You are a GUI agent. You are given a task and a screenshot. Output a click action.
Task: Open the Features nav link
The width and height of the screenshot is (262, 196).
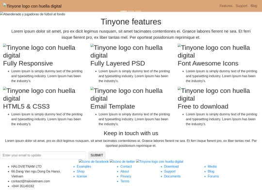coord(226,6)
